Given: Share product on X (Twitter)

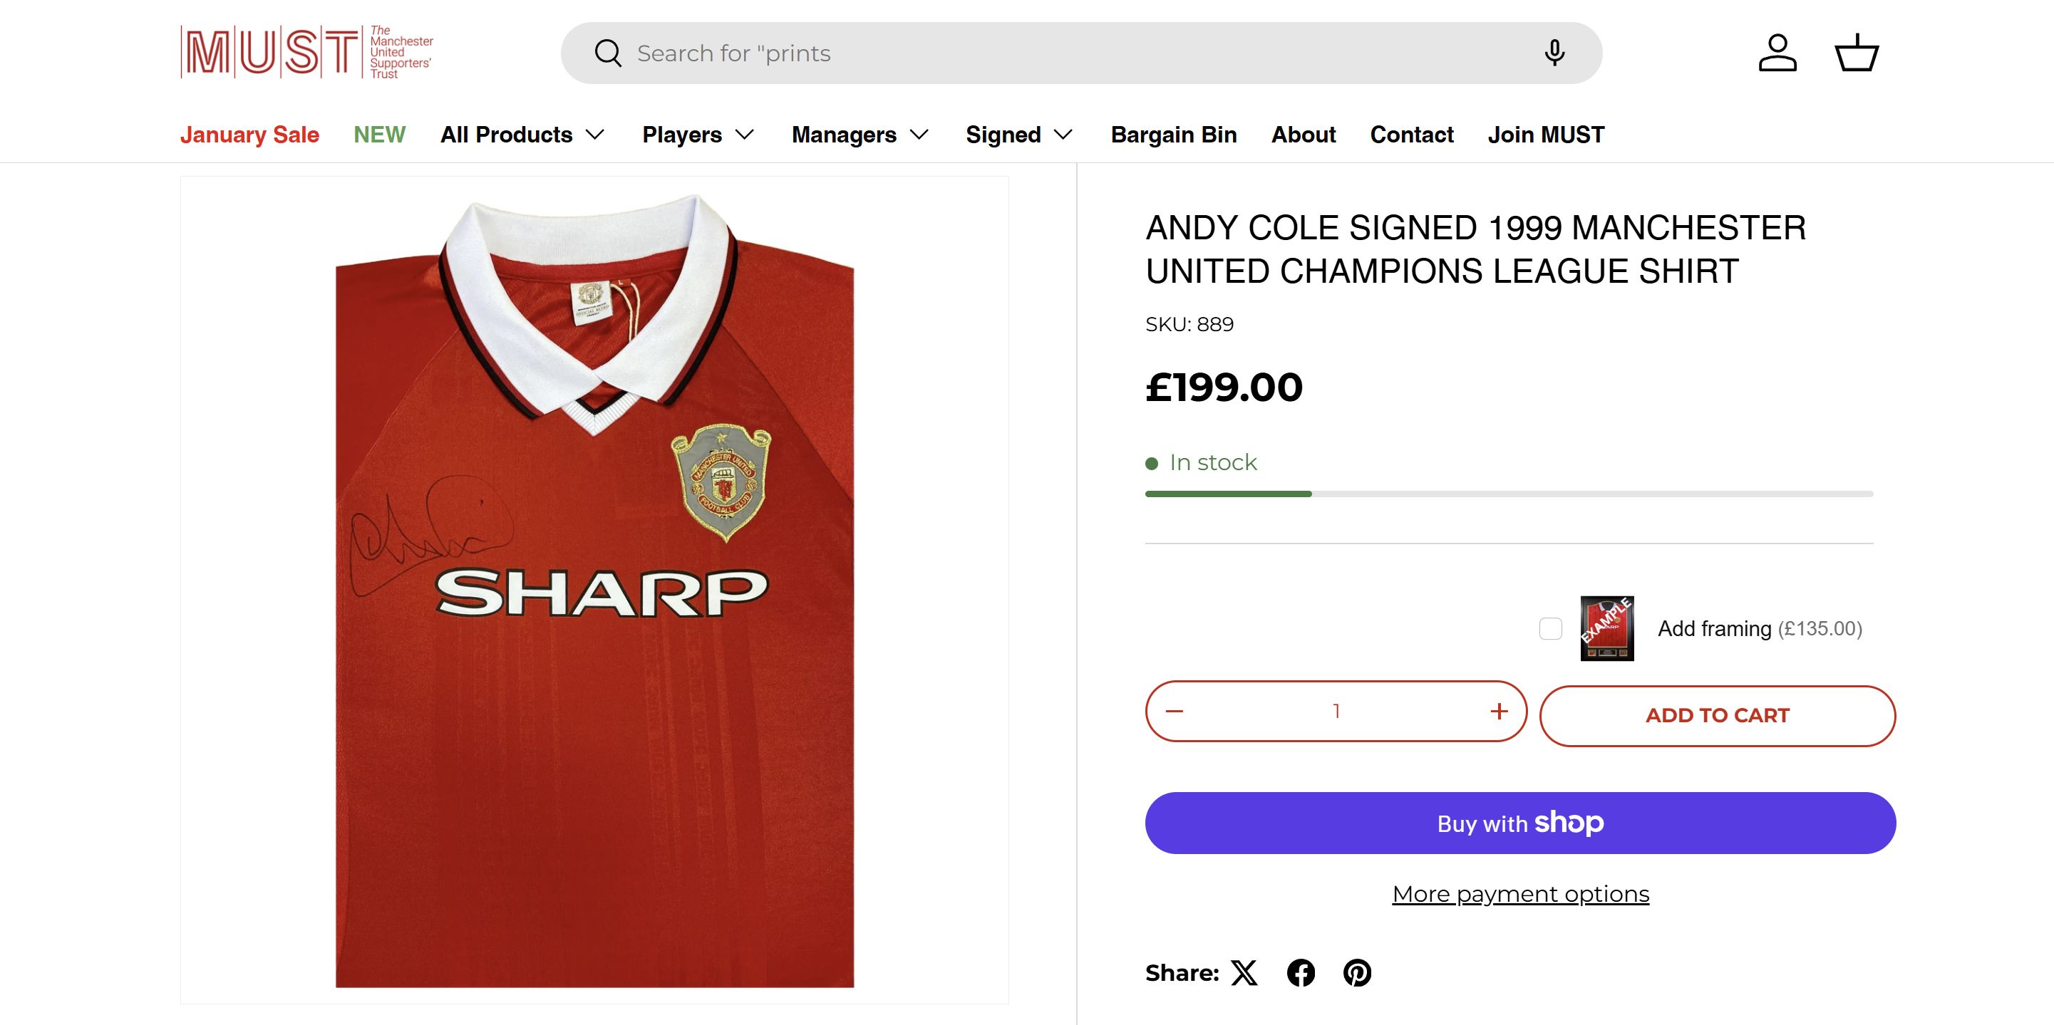Looking at the screenshot, I should pyautogui.click(x=1244, y=973).
